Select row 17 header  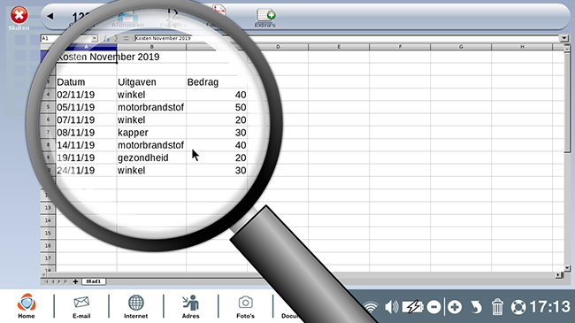48,258
